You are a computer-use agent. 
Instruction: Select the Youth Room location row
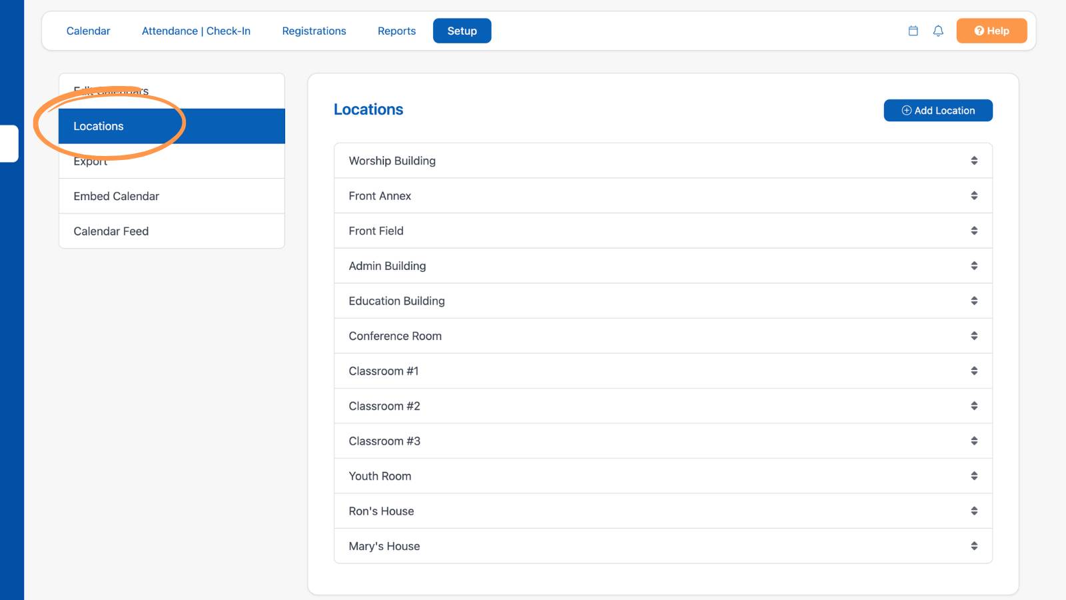coord(663,476)
